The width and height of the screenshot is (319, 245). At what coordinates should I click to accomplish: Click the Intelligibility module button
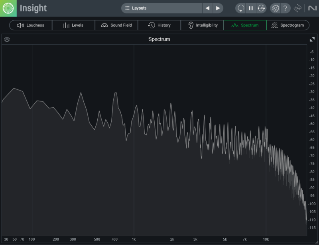202,25
